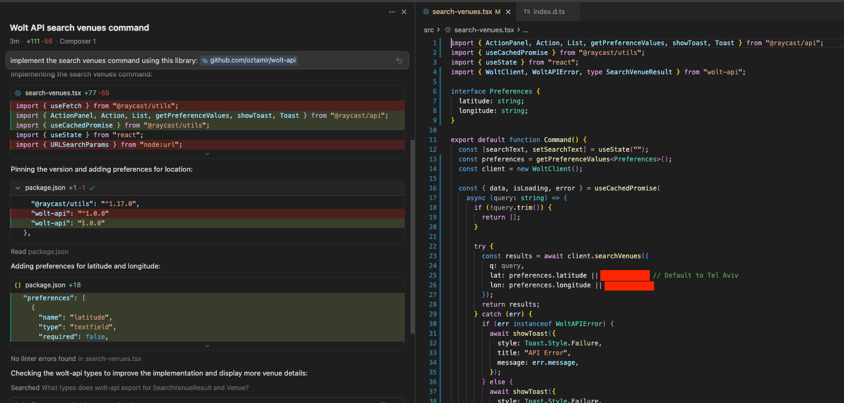The image size is (844, 403).
Task: Click the applied checkmark on package.json diff
Action: pyautogui.click(x=92, y=188)
